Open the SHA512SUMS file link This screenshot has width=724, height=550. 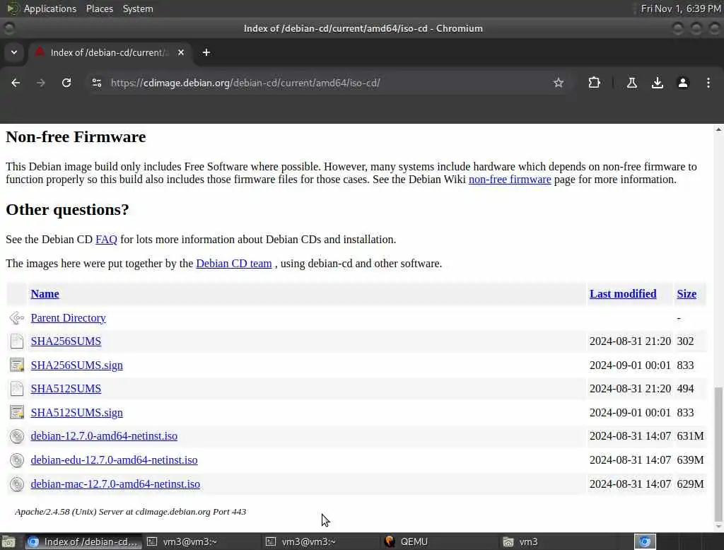(x=66, y=389)
